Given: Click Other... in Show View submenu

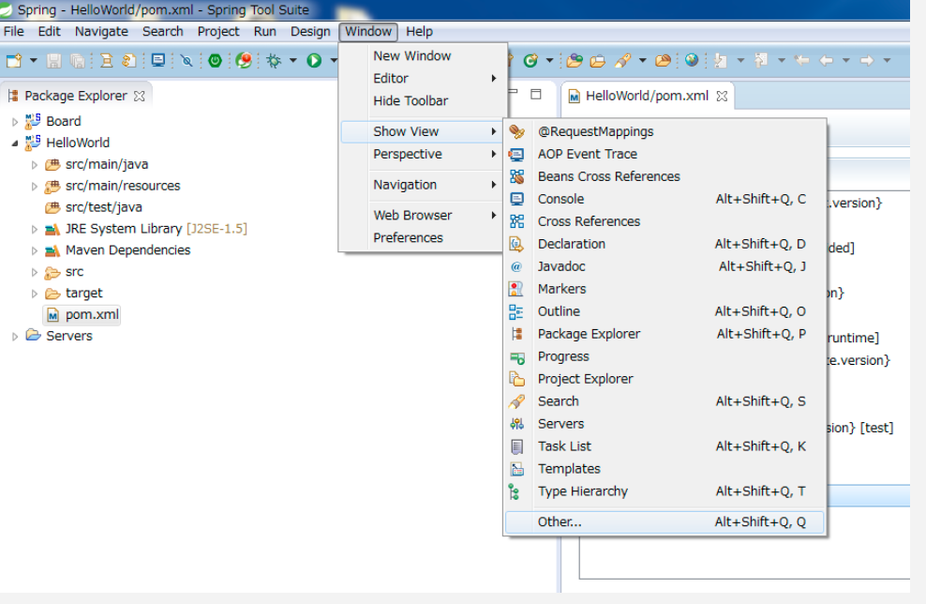Looking at the screenshot, I should pos(665,521).
